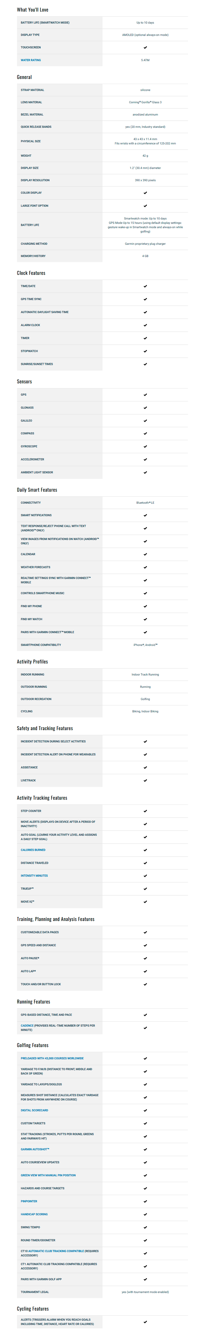
Task: Click the checkmark beside Alarm Clock
Action: (145, 325)
